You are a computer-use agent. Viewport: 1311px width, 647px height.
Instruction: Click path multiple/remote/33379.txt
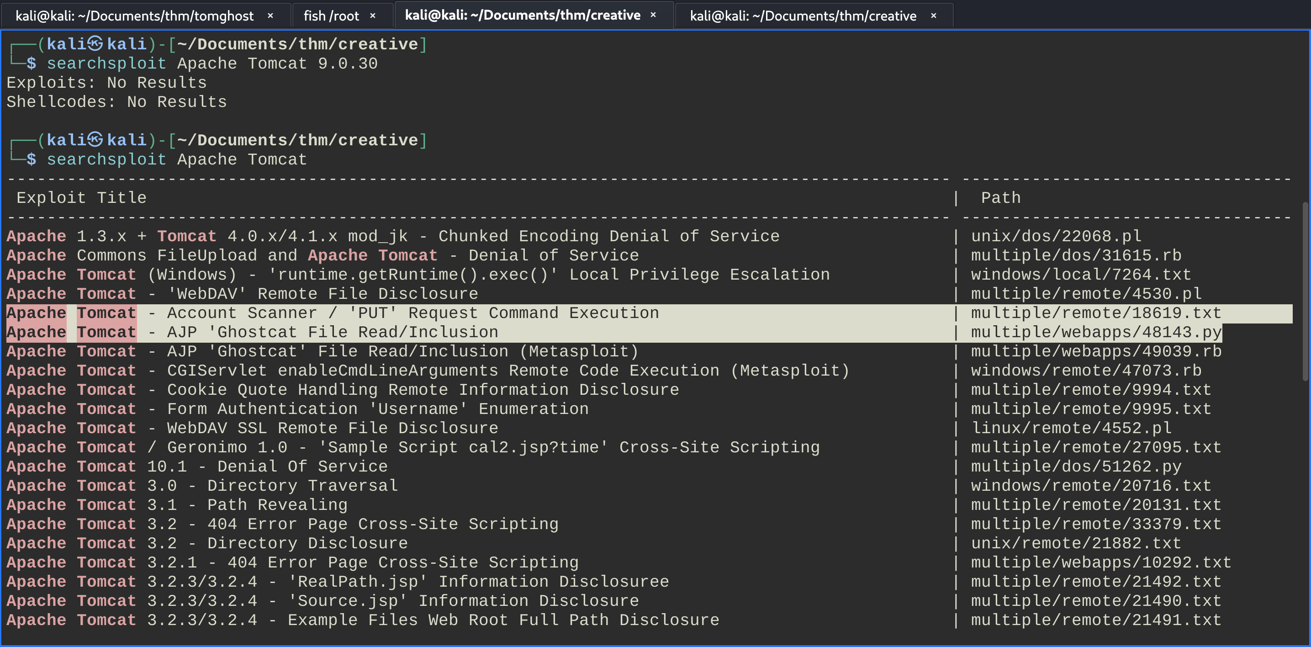click(1096, 524)
